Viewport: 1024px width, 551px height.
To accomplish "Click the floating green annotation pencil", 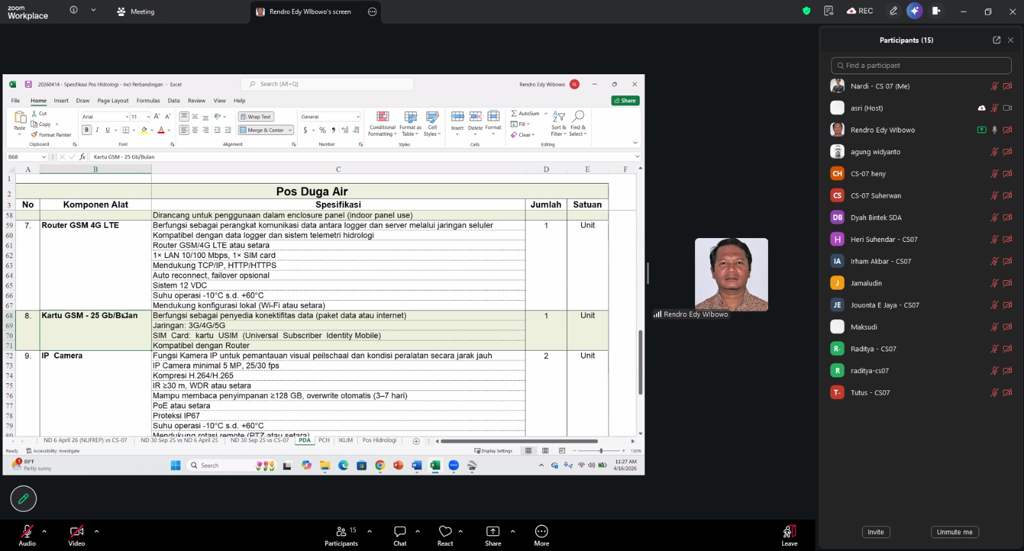I will click(24, 499).
